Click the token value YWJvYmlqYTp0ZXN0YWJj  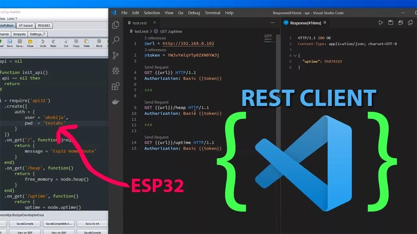tap(193, 55)
